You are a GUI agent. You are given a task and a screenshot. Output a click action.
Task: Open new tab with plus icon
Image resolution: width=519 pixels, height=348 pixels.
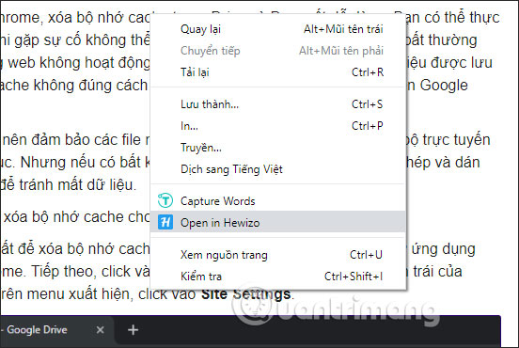(x=133, y=329)
